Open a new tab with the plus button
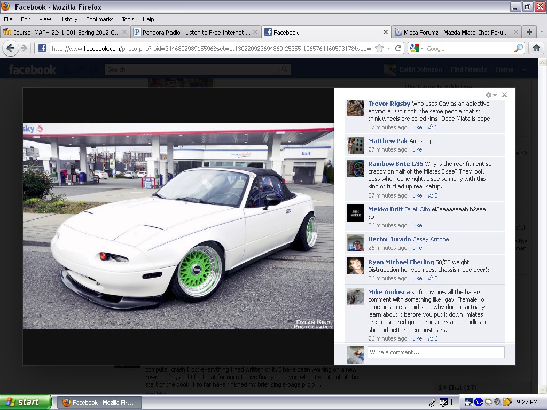 [x=529, y=32]
